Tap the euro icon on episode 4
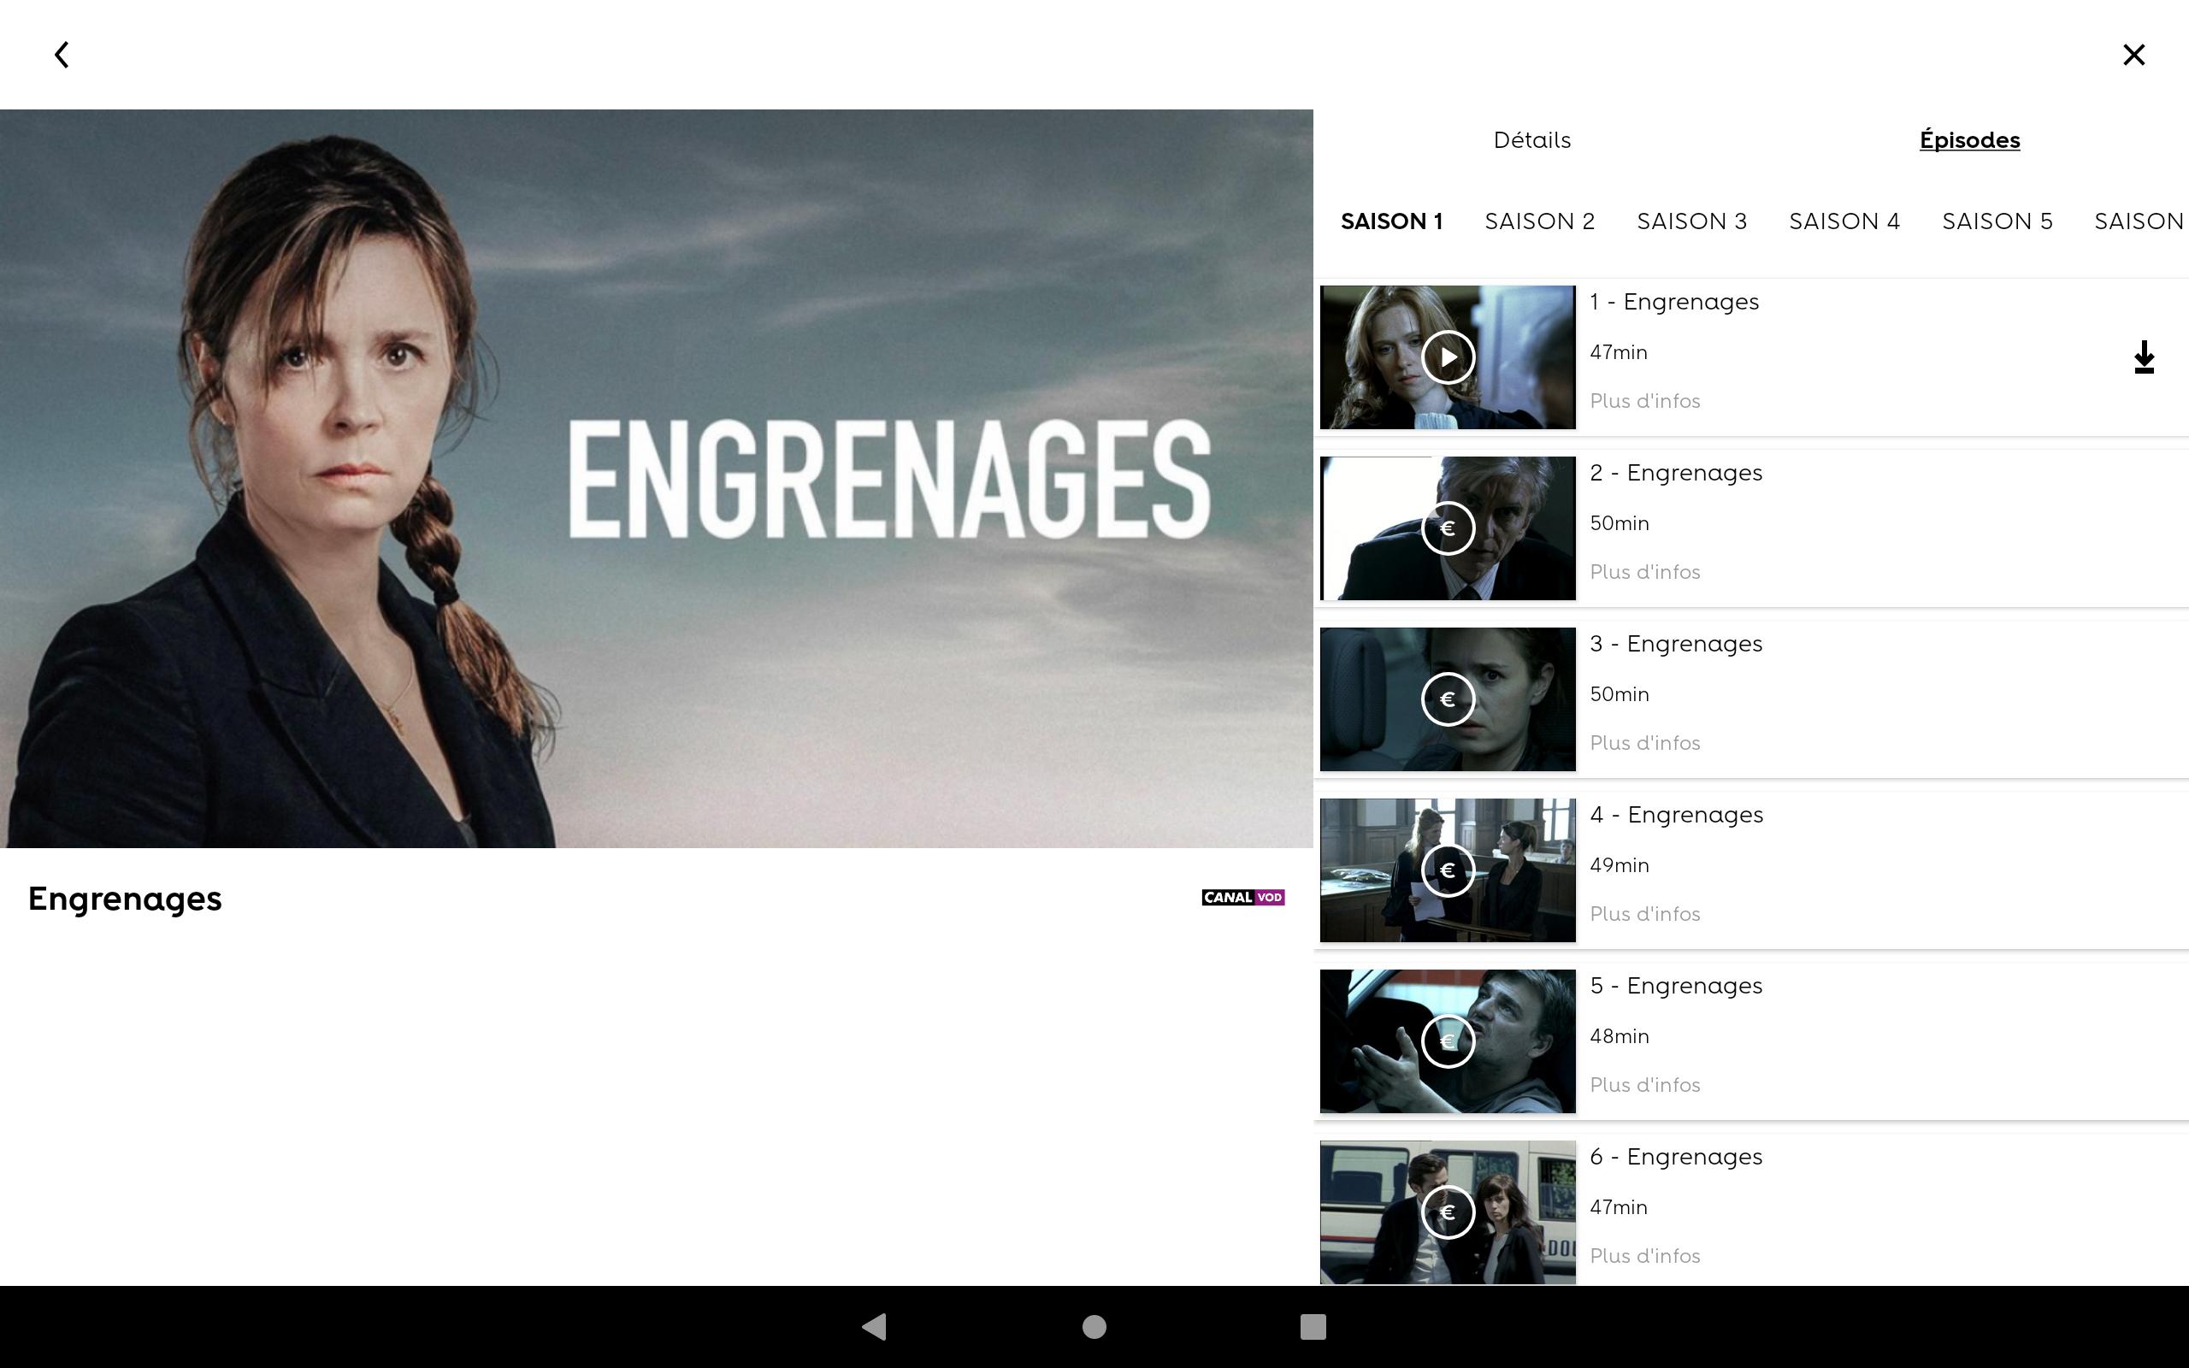This screenshot has height=1368, width=2189. [x=1448, y=870]
